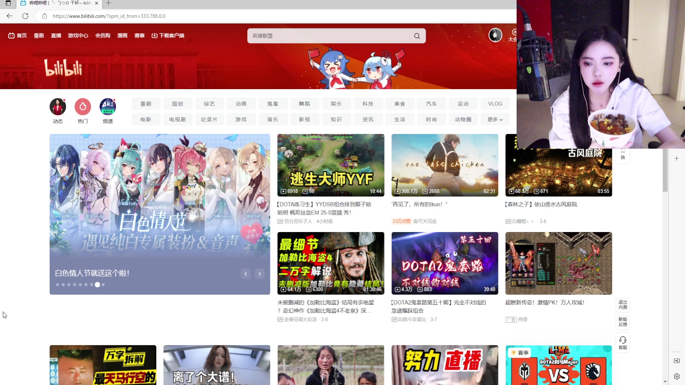The height and width of the screenshot is (385, 685).
Task: Open a new browser tab with plus
Action: (108, 3)
